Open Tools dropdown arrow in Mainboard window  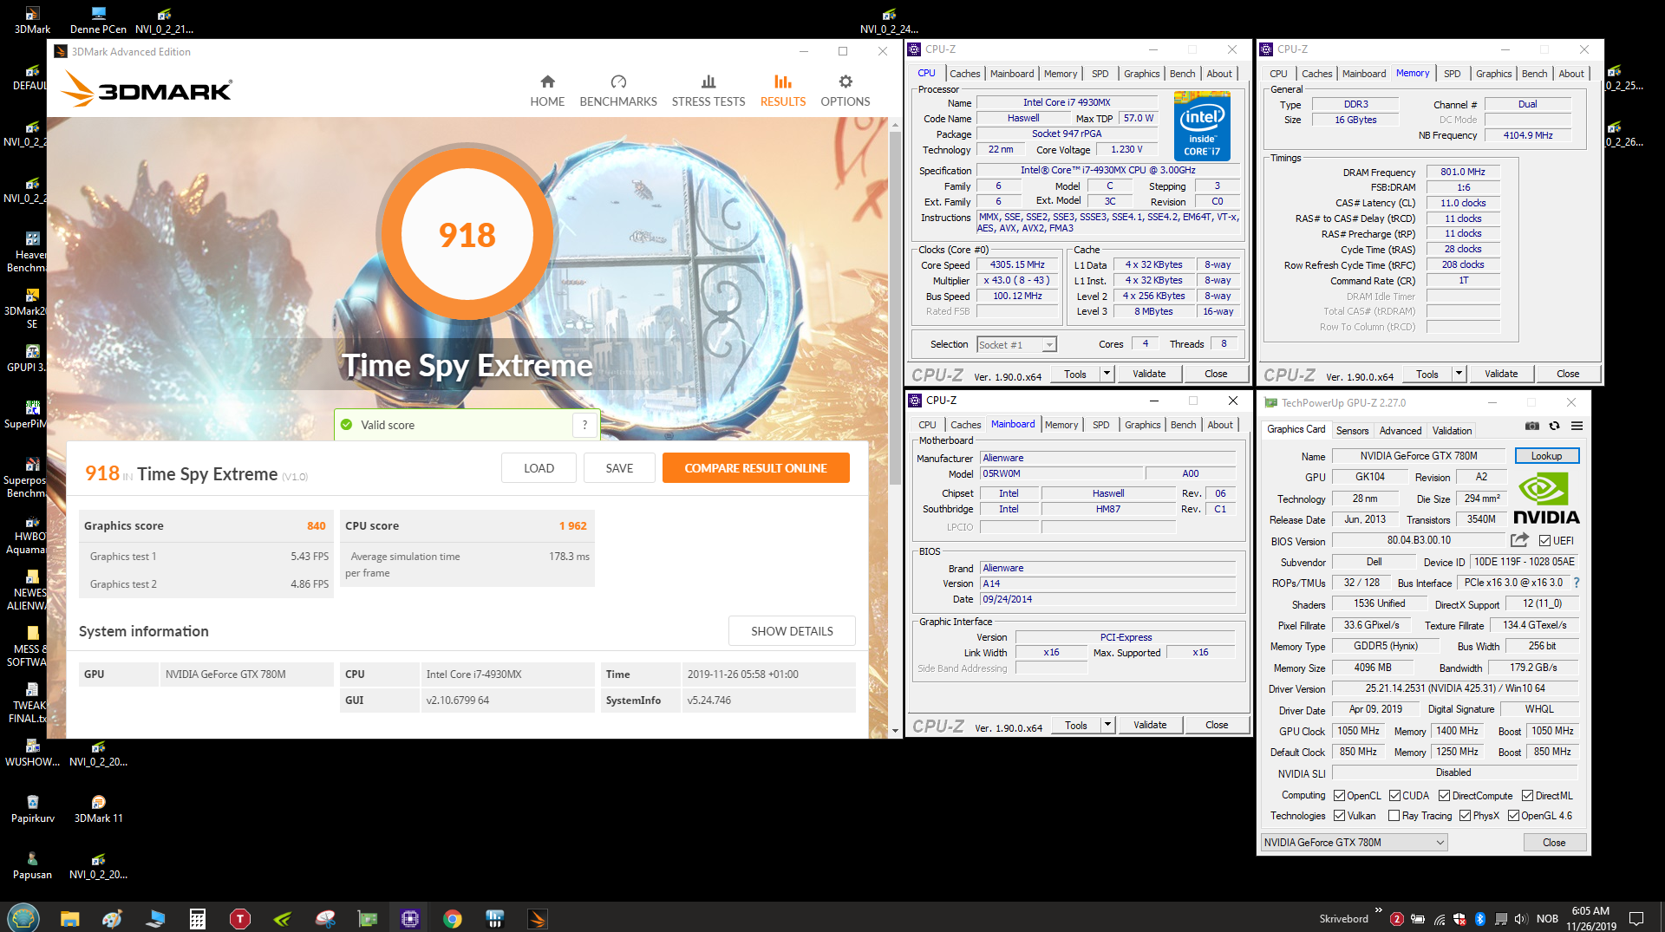pyautogui.click(x=1107, y=725)
